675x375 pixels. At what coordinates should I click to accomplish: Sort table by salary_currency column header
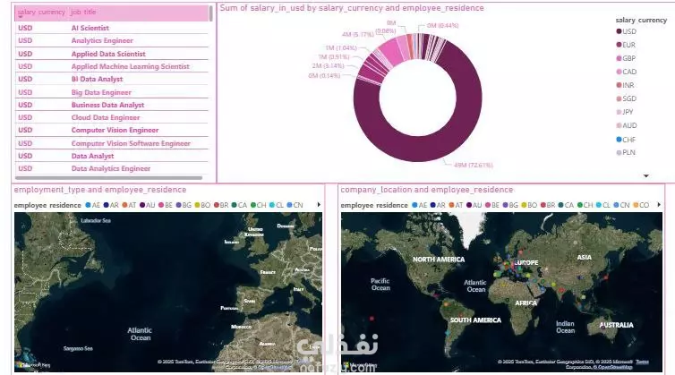41,12
